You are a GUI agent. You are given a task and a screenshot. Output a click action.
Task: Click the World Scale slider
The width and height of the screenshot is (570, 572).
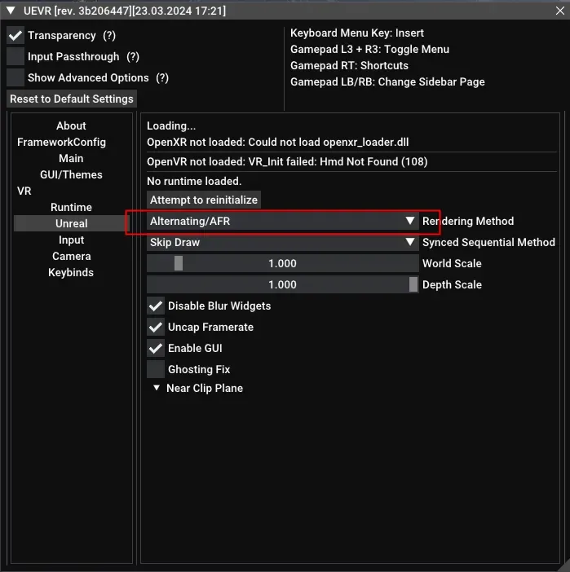click(283, 263)
